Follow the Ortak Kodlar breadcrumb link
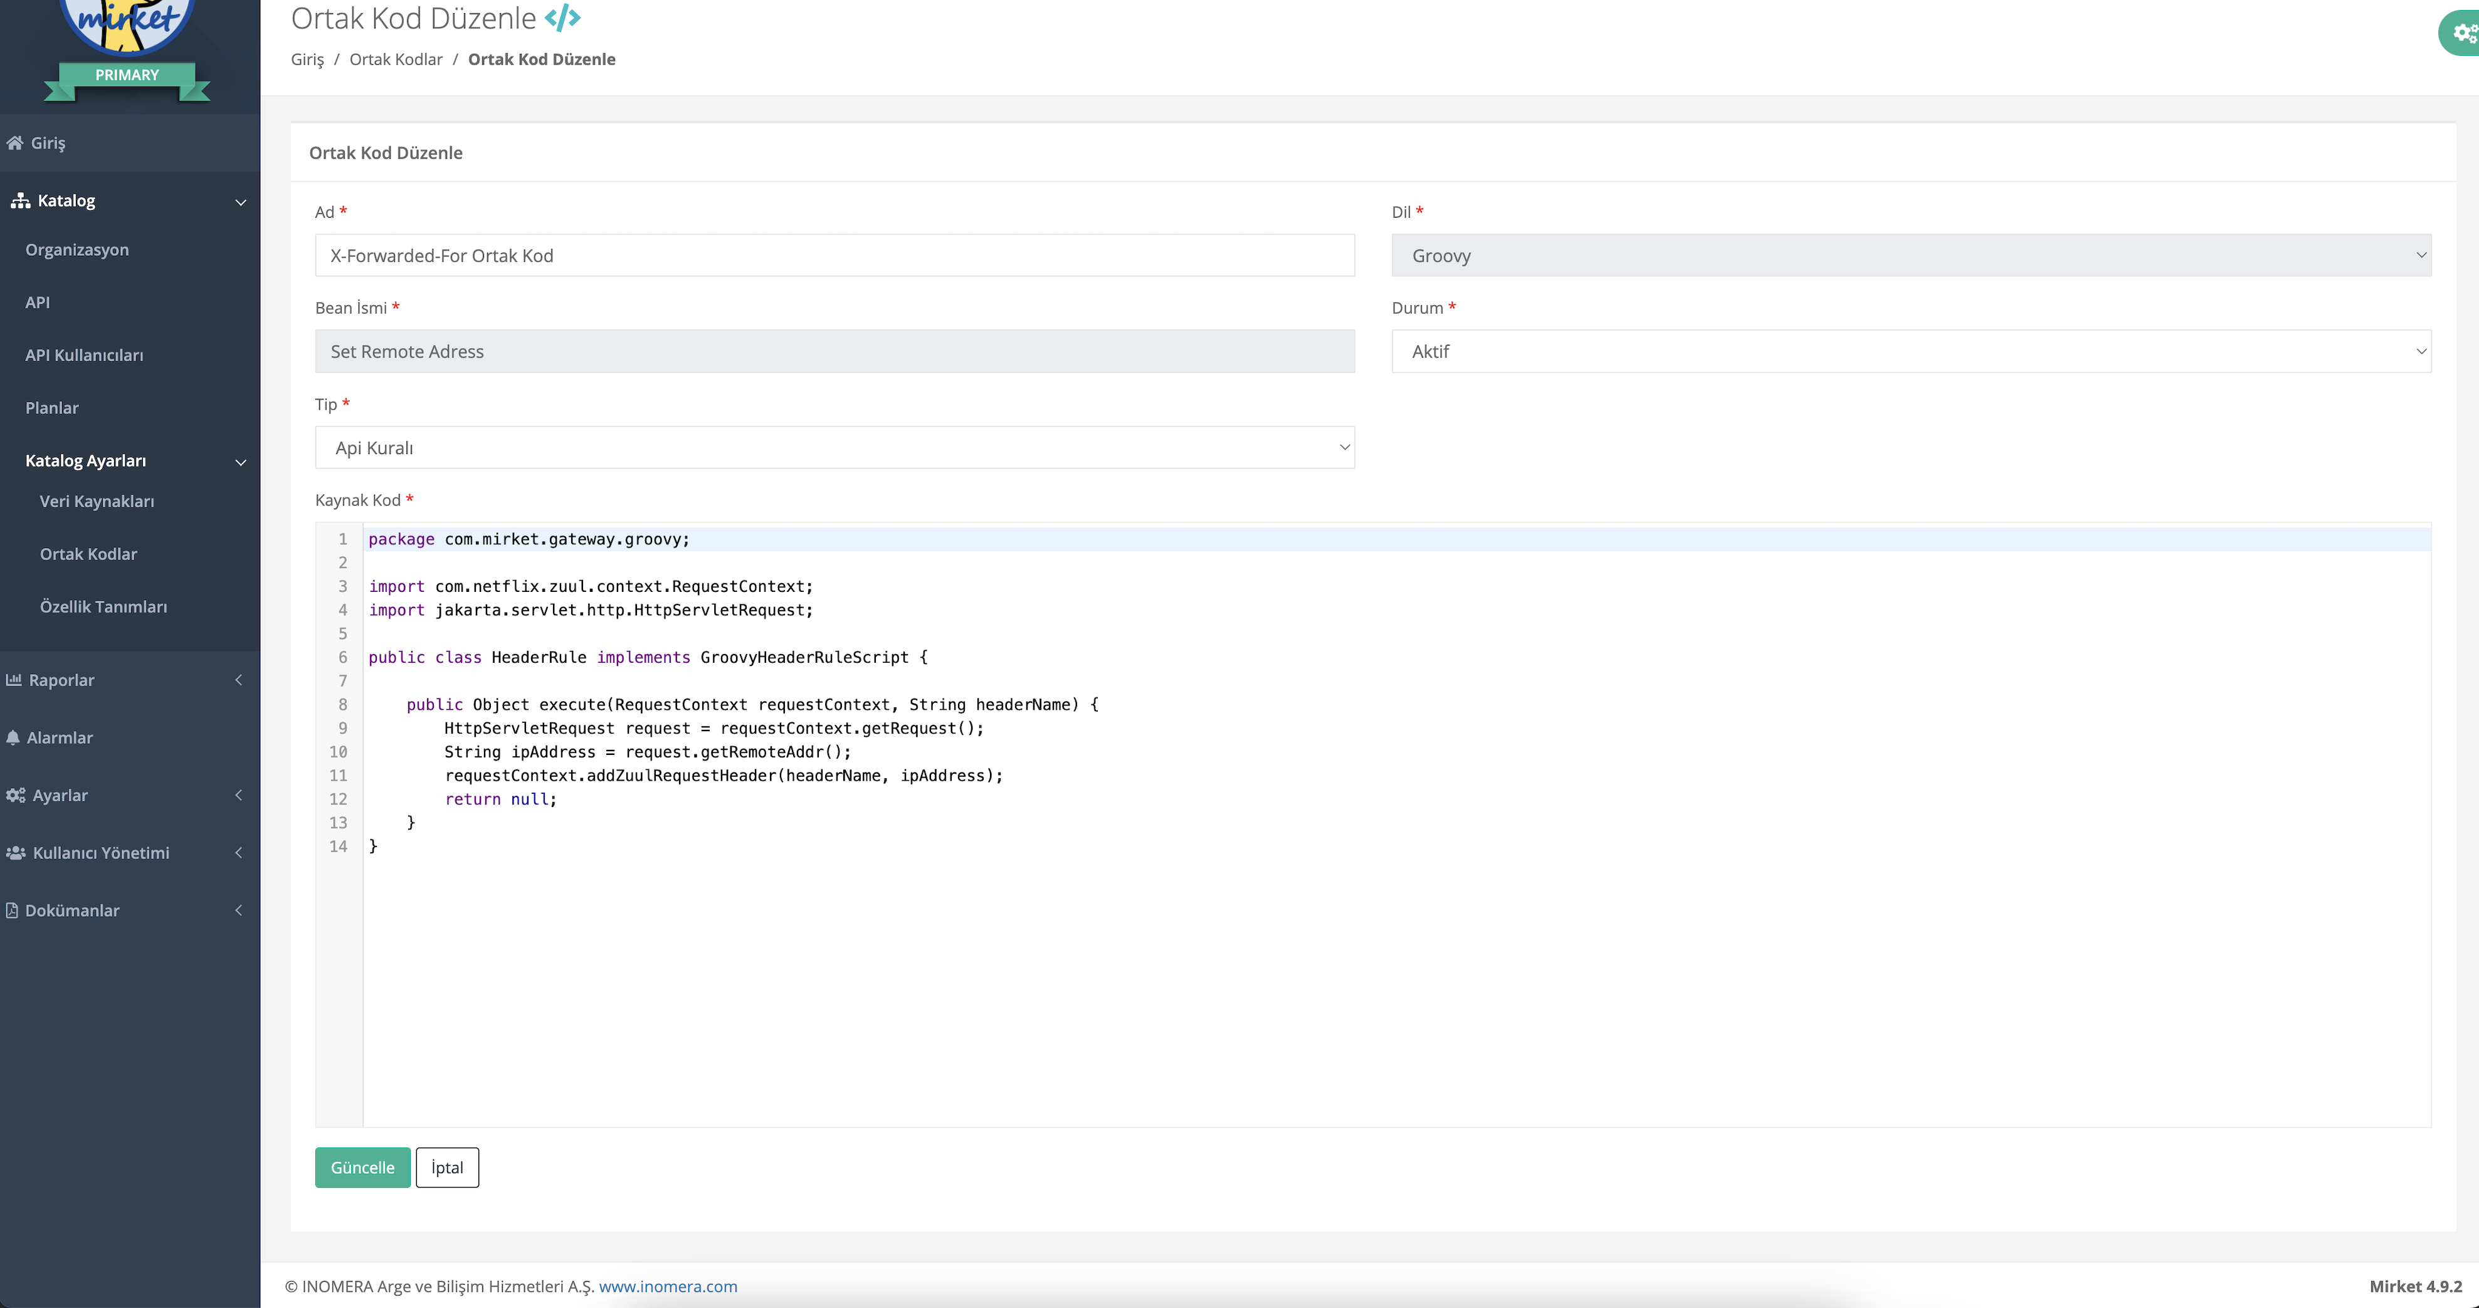Image resolution: width=2479 pixels, height=1308 pixels. click(x=396, y=60)
